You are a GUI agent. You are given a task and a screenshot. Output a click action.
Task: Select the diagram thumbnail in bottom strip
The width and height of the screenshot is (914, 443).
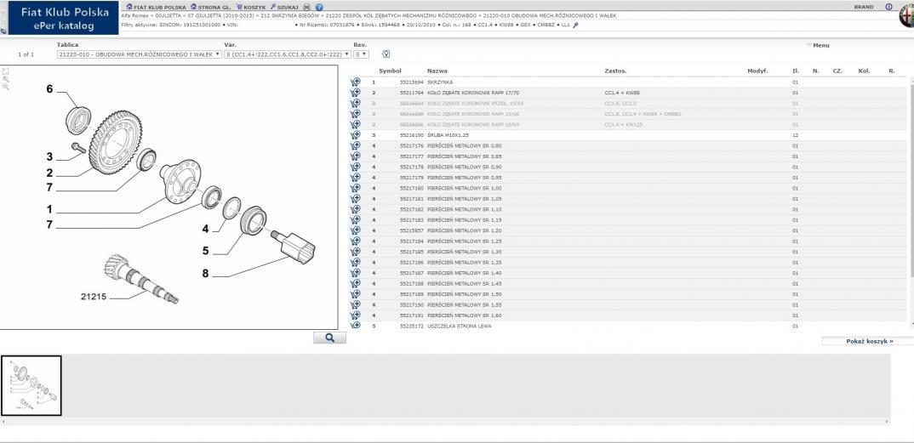(x=31, y=385)
